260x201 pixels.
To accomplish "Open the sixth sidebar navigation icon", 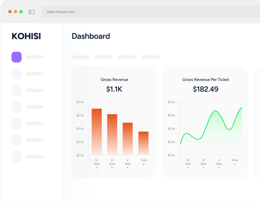I will (17, 140).
